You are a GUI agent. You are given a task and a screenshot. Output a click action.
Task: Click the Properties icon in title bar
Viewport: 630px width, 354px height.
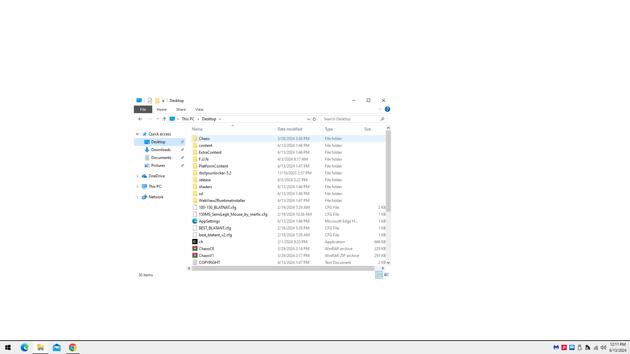[150, 101]
